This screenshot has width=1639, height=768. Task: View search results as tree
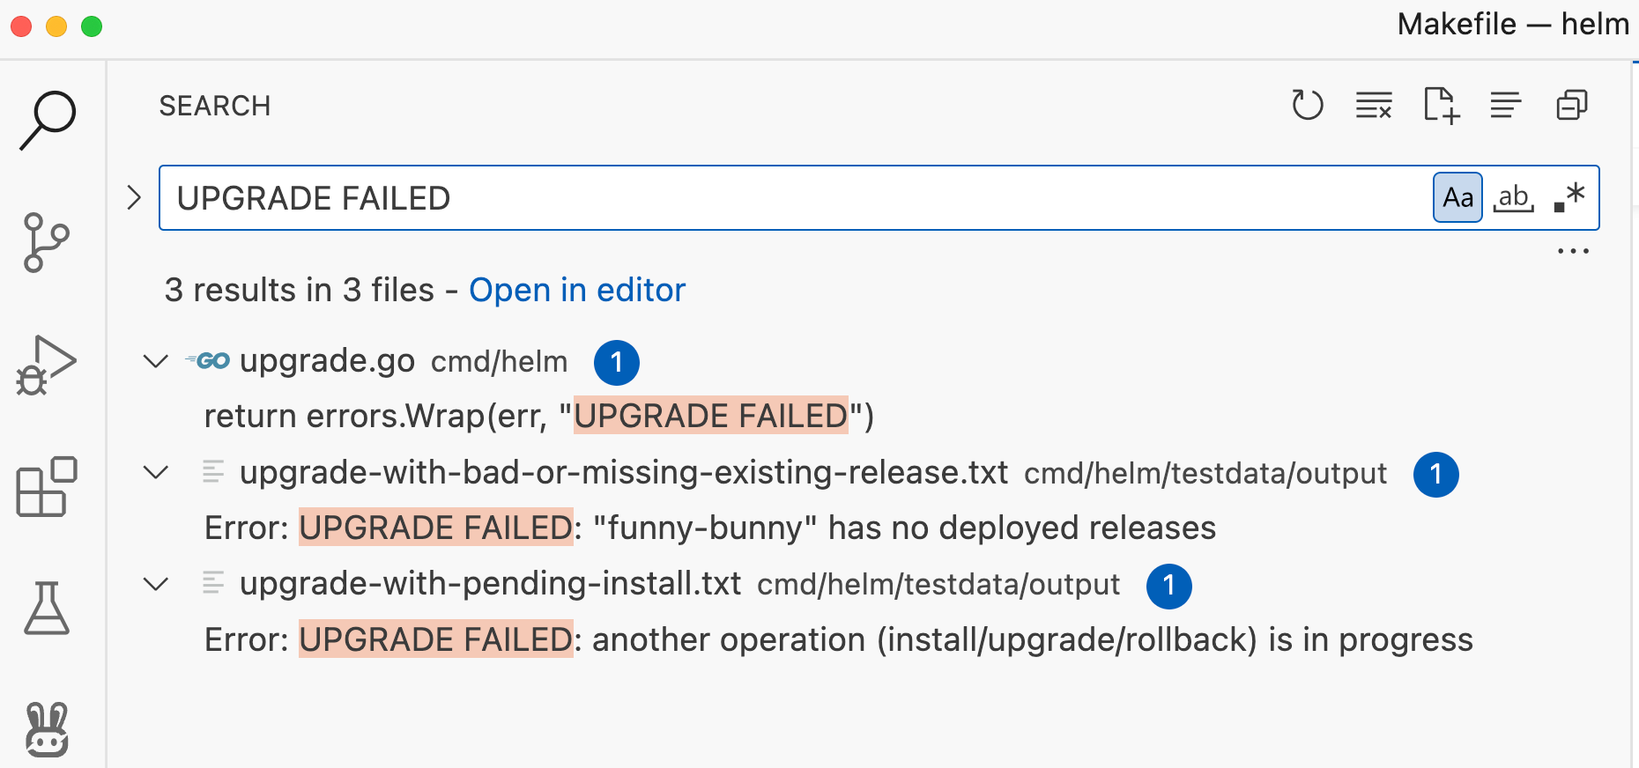(1506, 106)
